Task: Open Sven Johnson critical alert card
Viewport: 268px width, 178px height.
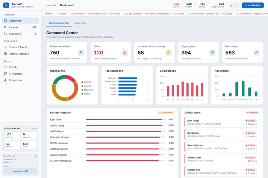Action: click(x=222, y=147)
